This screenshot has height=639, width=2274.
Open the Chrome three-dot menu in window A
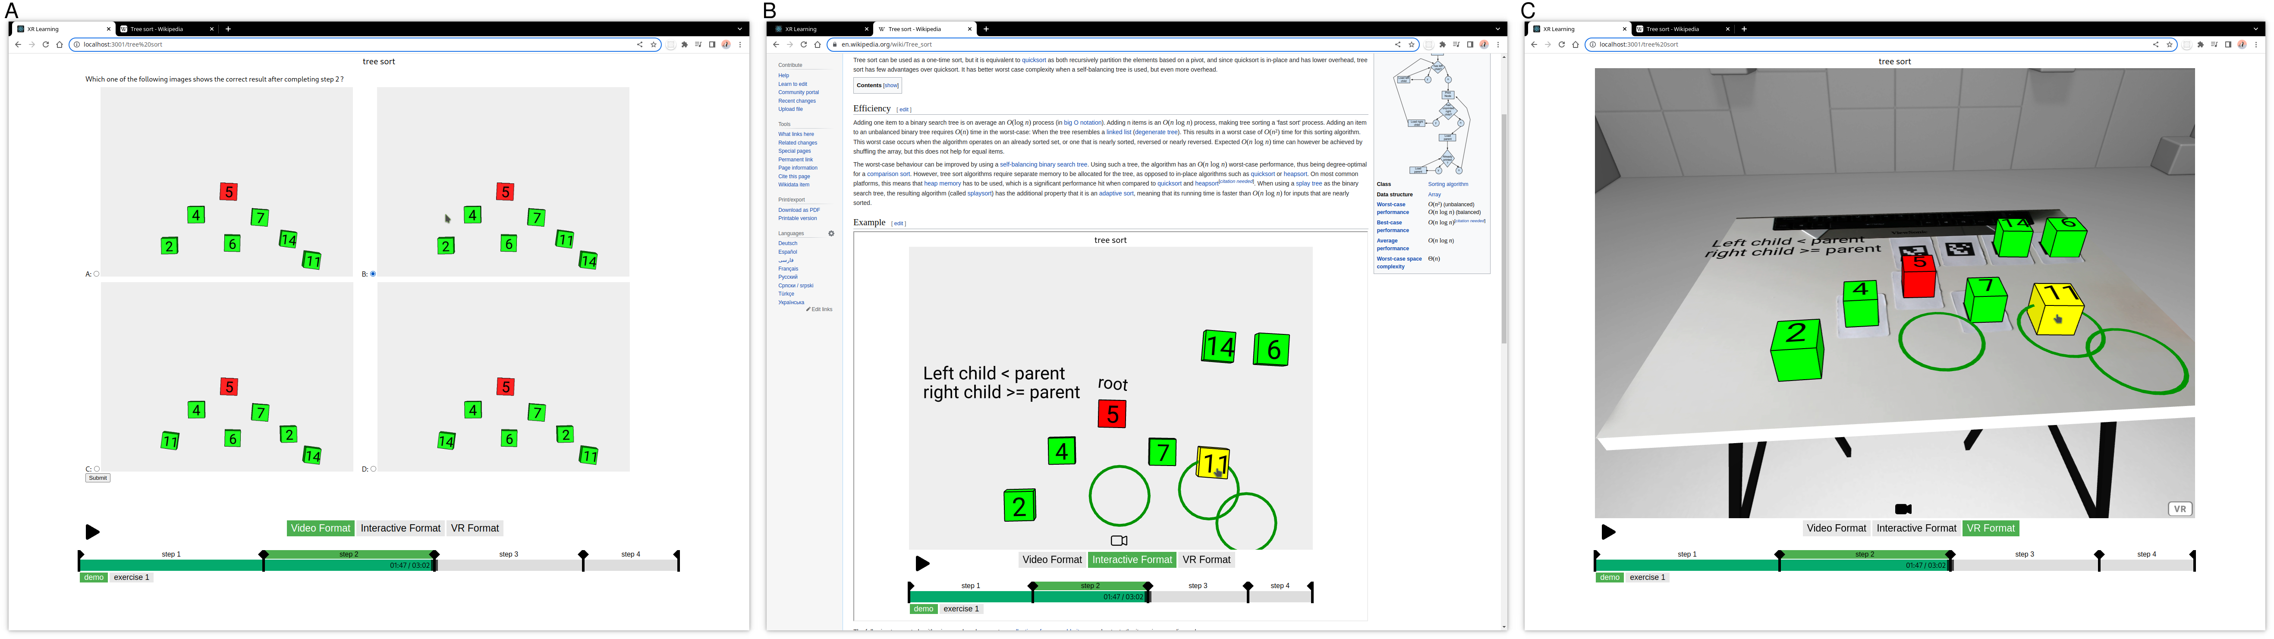740,44
